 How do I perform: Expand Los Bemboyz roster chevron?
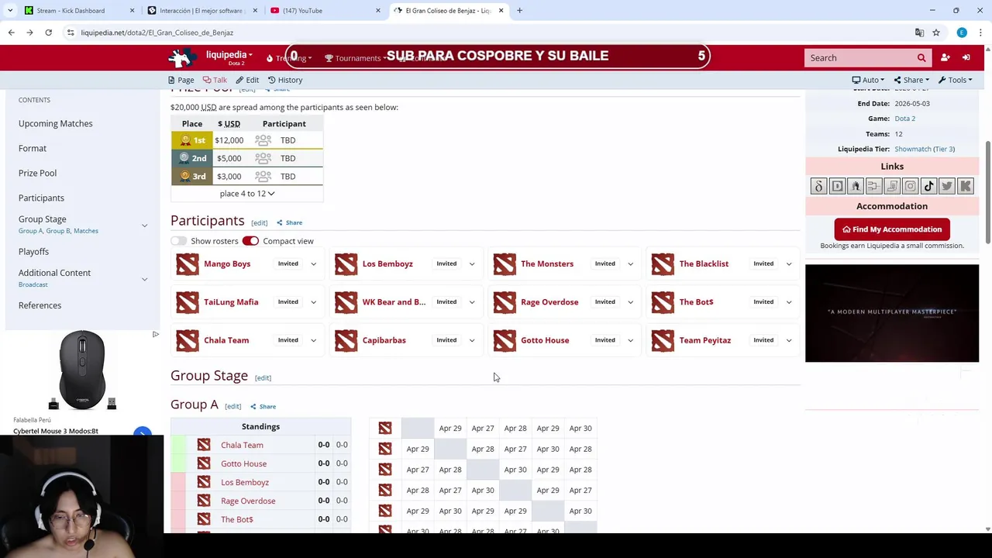click(x=471, y=264)
